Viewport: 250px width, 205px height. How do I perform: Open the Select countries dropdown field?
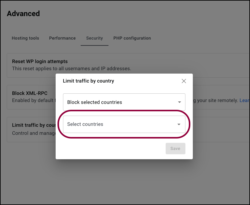coord(124,124)
